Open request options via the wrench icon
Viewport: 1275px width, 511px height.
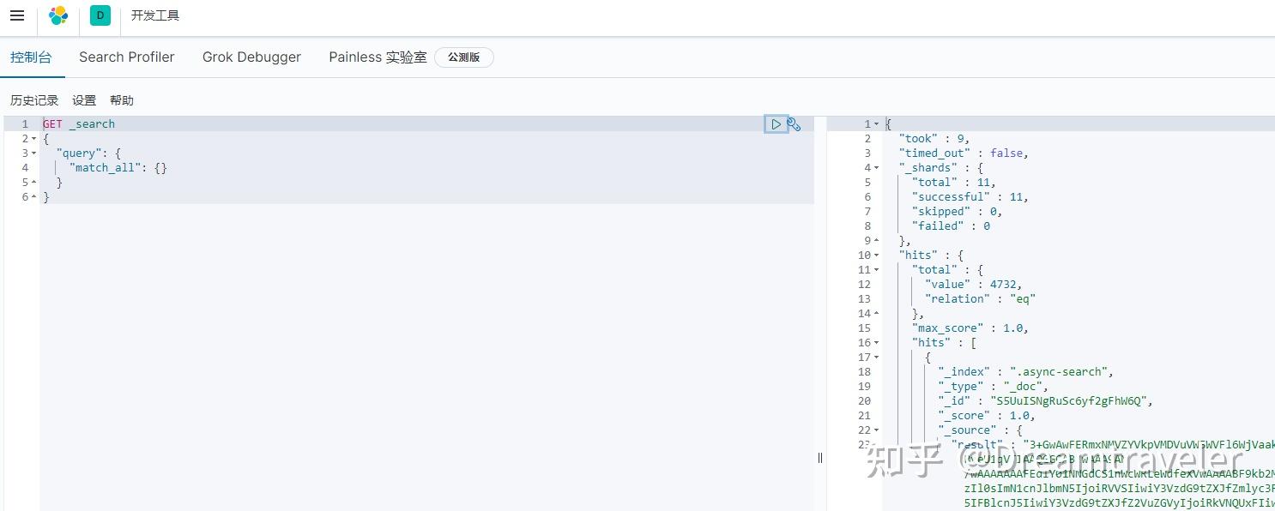coord(793,123)
